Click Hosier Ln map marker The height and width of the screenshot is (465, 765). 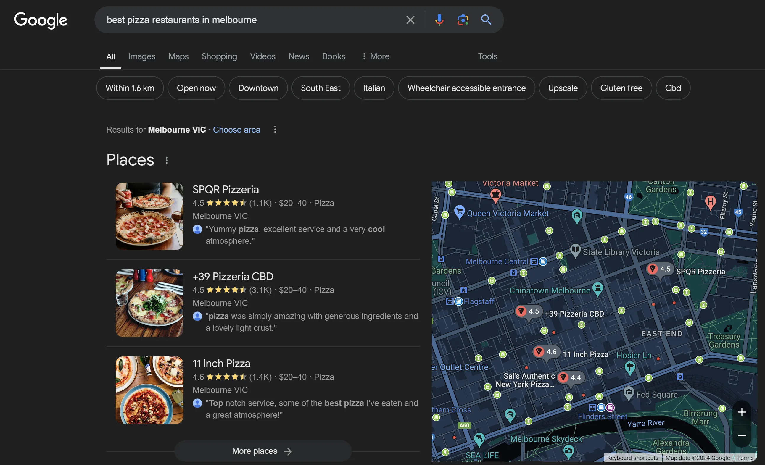pyautogui.click(x=630, y=368)
